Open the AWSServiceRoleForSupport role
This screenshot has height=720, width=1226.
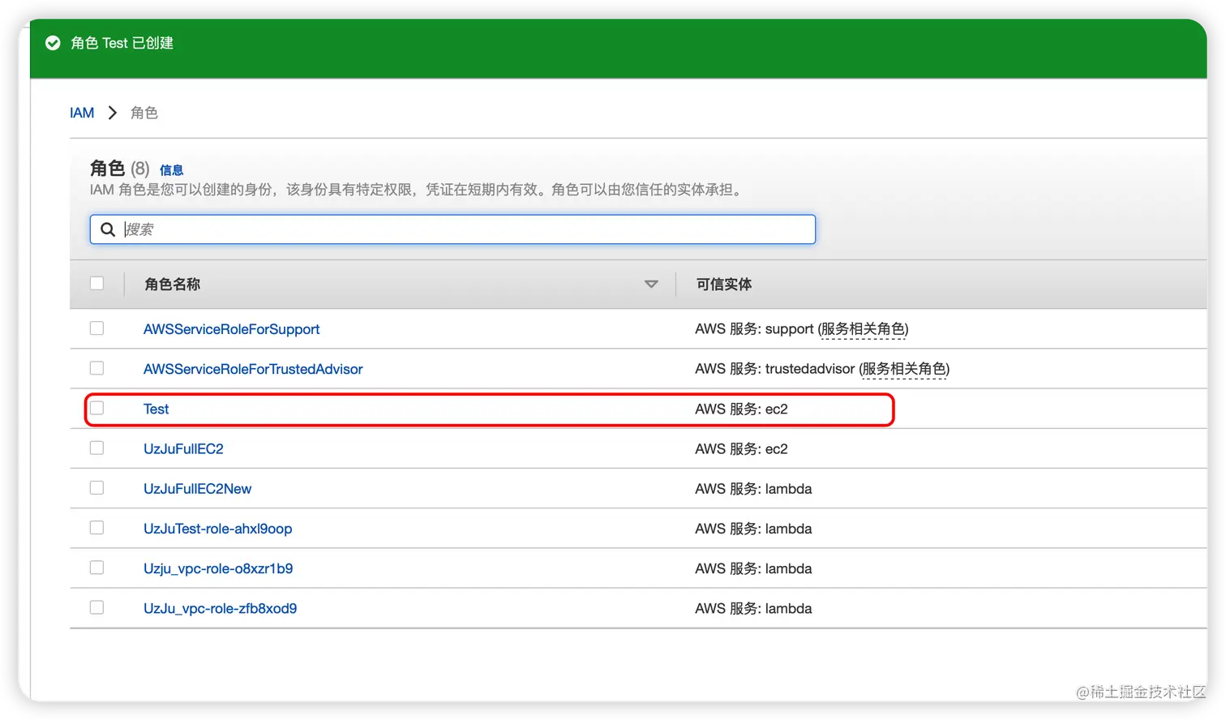tap(231, 329)
